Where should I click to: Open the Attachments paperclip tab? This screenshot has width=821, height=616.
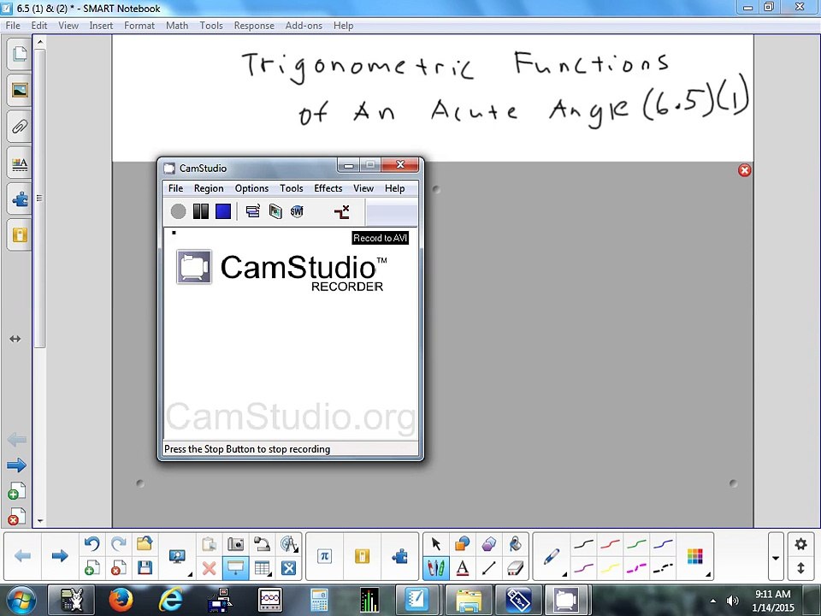20,127
